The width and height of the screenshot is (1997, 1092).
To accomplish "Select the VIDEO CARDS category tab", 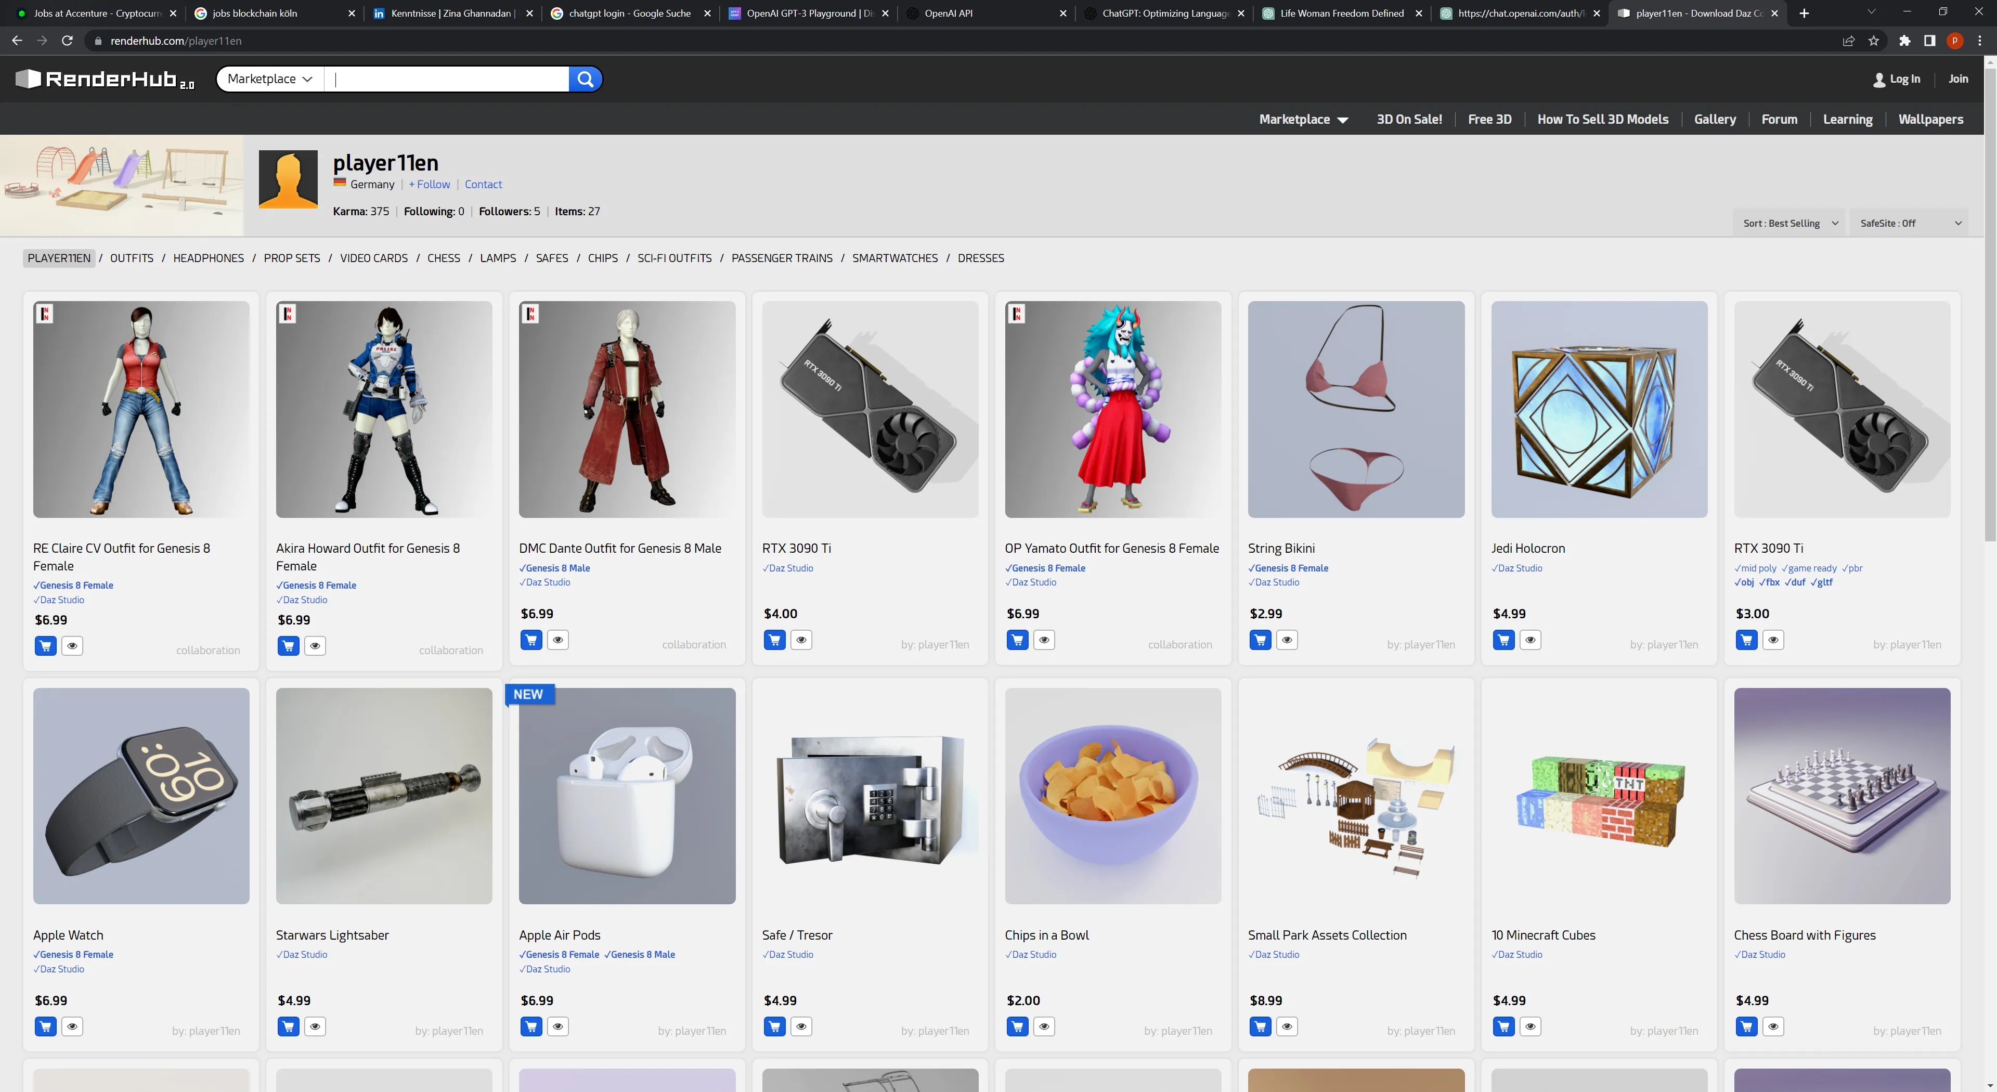I will [374, 258].
